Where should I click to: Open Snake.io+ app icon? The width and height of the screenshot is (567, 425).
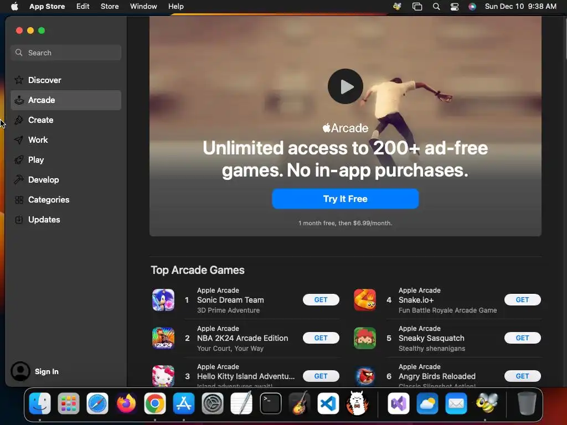coord(365,300)
